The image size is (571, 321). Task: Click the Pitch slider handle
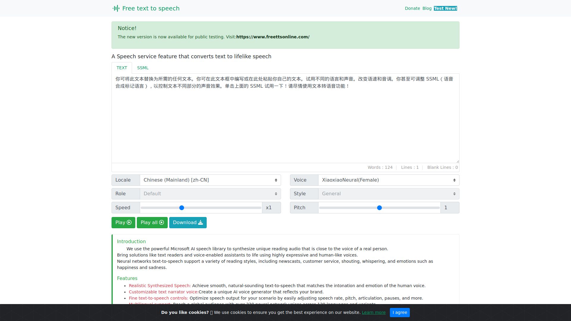point(379,208)
